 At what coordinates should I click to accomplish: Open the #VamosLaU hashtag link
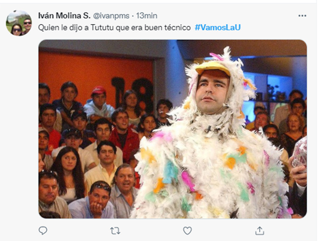(218, 27)
